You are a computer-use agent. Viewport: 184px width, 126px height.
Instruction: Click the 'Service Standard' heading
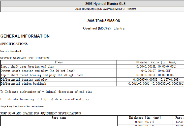pos(11,51)
